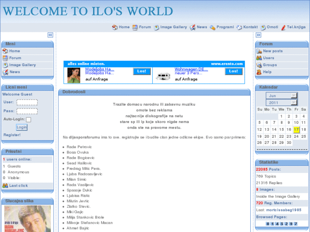
Task: Click the Last click link in Prisutni panel
Action: click(18, 186)
